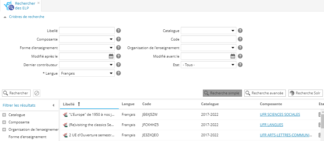Click the Rechercher button
324x141 pixels.
pos(16,93)
